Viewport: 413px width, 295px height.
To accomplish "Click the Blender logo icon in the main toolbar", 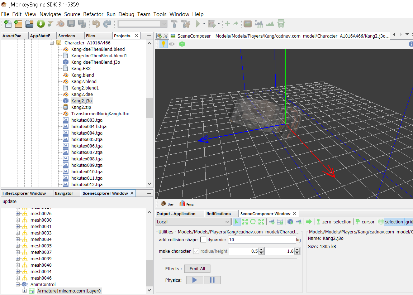I will click(61, 24).
